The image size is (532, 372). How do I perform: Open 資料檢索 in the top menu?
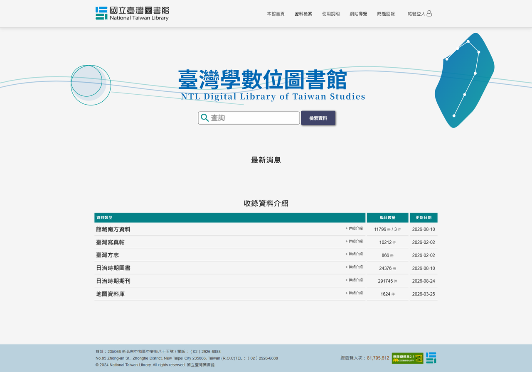click(x=303, y=14)
